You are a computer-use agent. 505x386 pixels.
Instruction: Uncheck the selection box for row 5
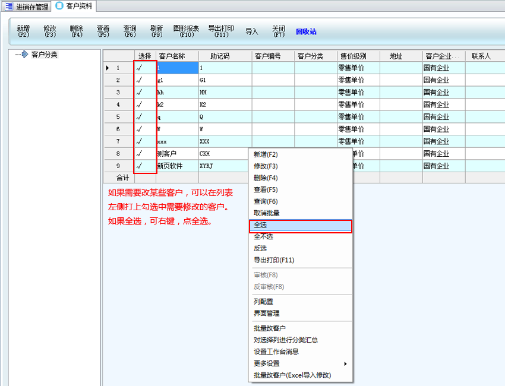click(140, 117)
